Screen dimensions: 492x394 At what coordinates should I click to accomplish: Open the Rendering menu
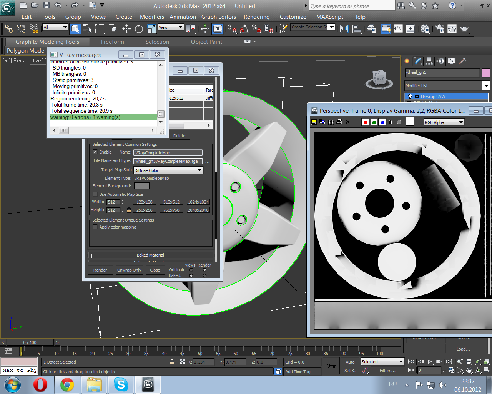256,17
